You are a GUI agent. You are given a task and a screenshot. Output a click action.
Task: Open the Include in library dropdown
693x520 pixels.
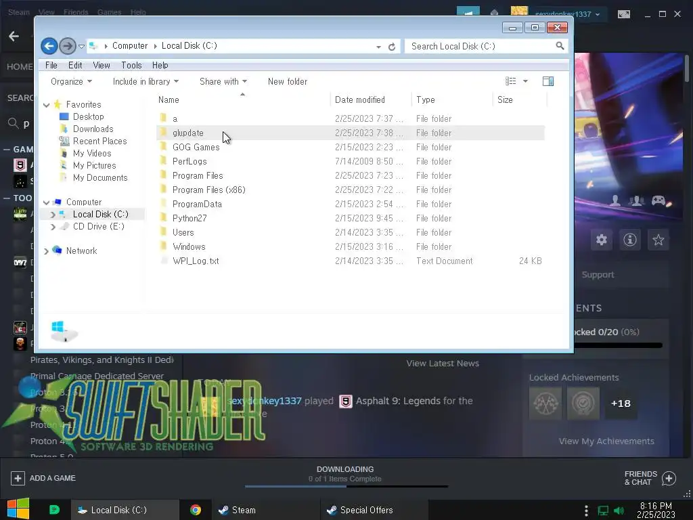[x=146, y=81]
